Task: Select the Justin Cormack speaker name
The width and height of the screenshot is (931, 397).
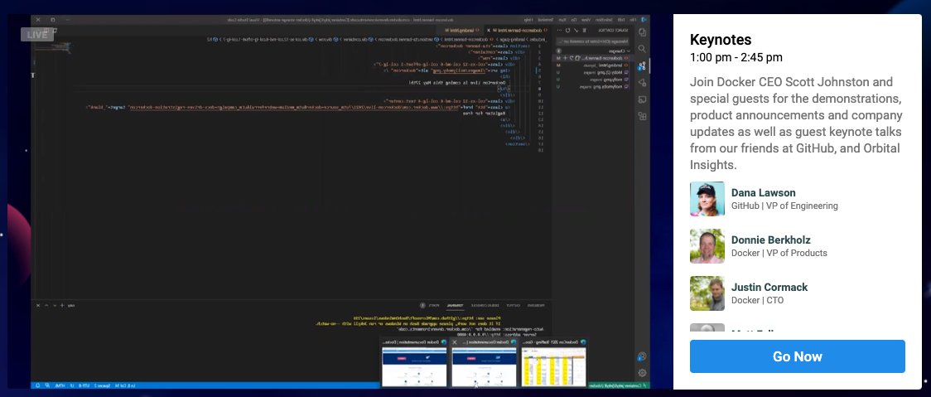Action: [x=769, y=287]
